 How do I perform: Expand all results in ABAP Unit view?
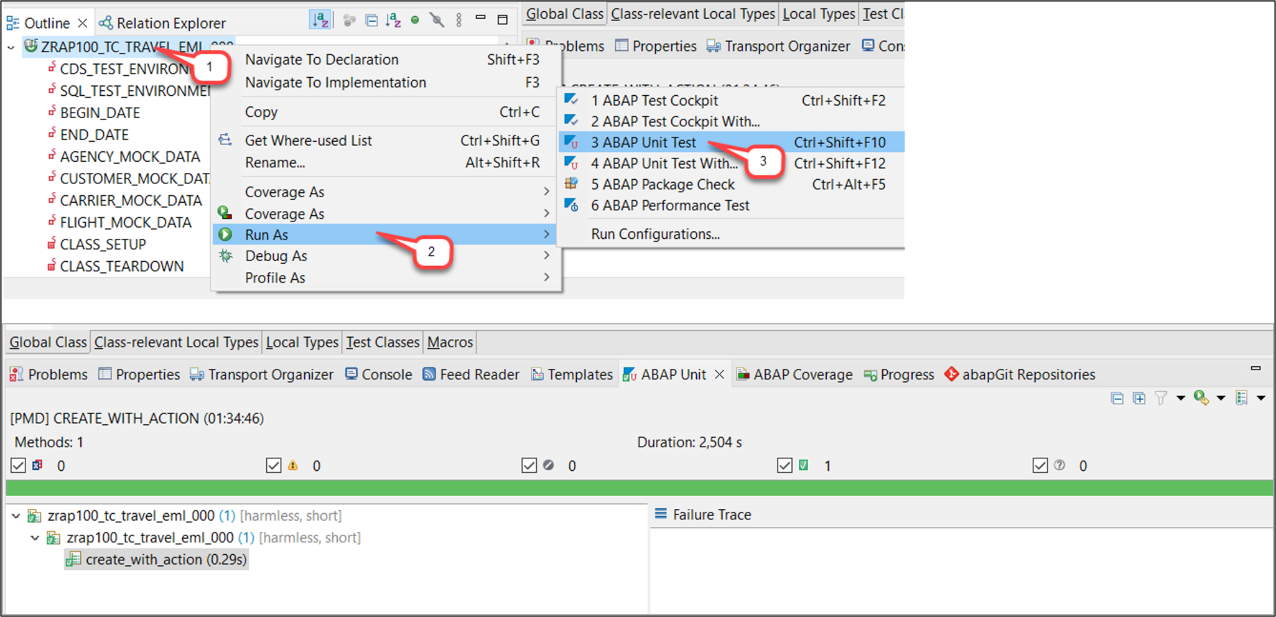pyautogui.click(x=1139, y=398)
